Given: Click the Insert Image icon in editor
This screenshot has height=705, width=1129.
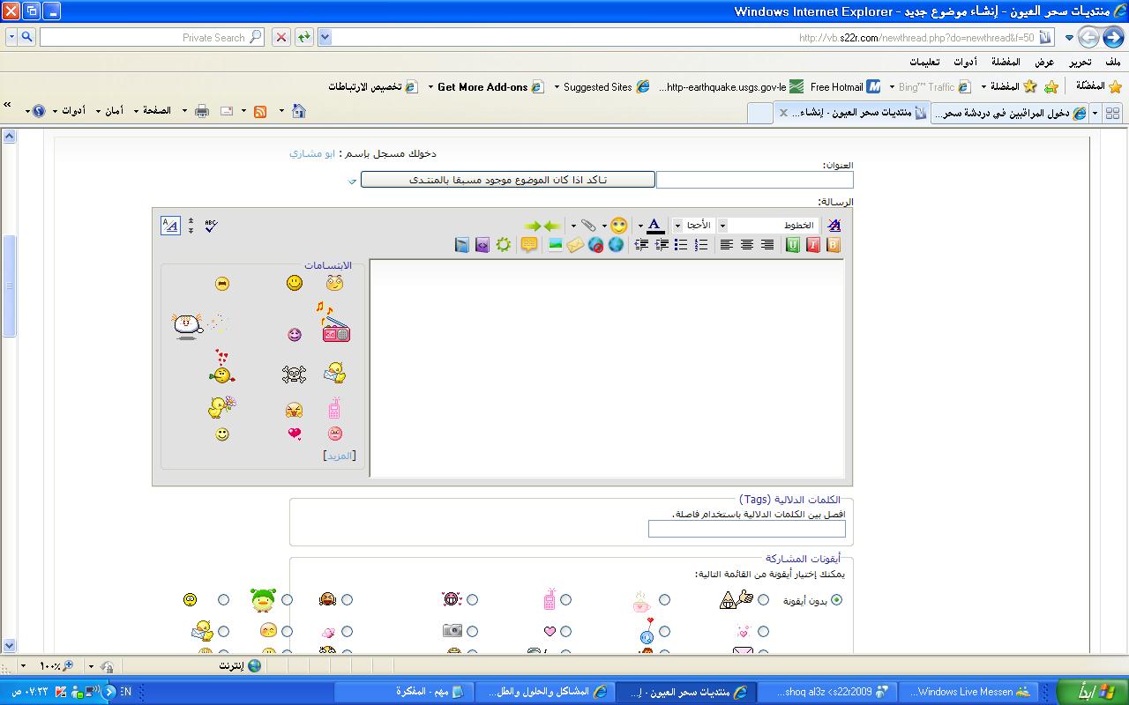Looking at the screenshot, I should 555,245.
